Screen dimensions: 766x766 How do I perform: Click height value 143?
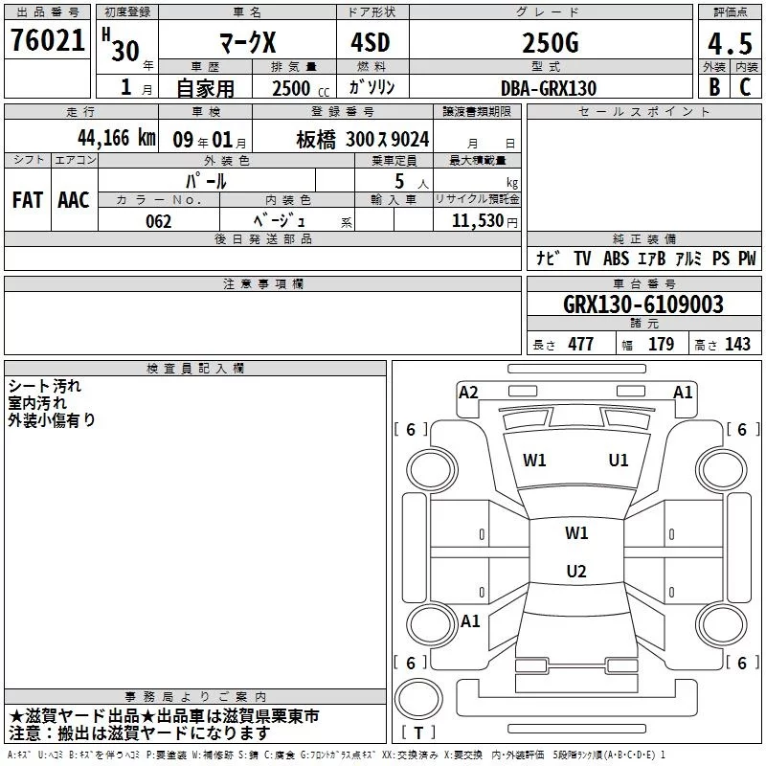(x=737, y=344)
